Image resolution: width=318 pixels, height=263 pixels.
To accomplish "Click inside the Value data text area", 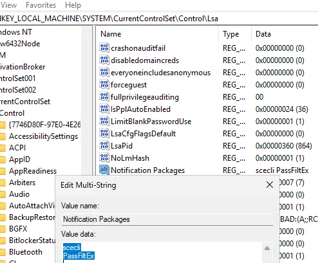I will point(162,253).
